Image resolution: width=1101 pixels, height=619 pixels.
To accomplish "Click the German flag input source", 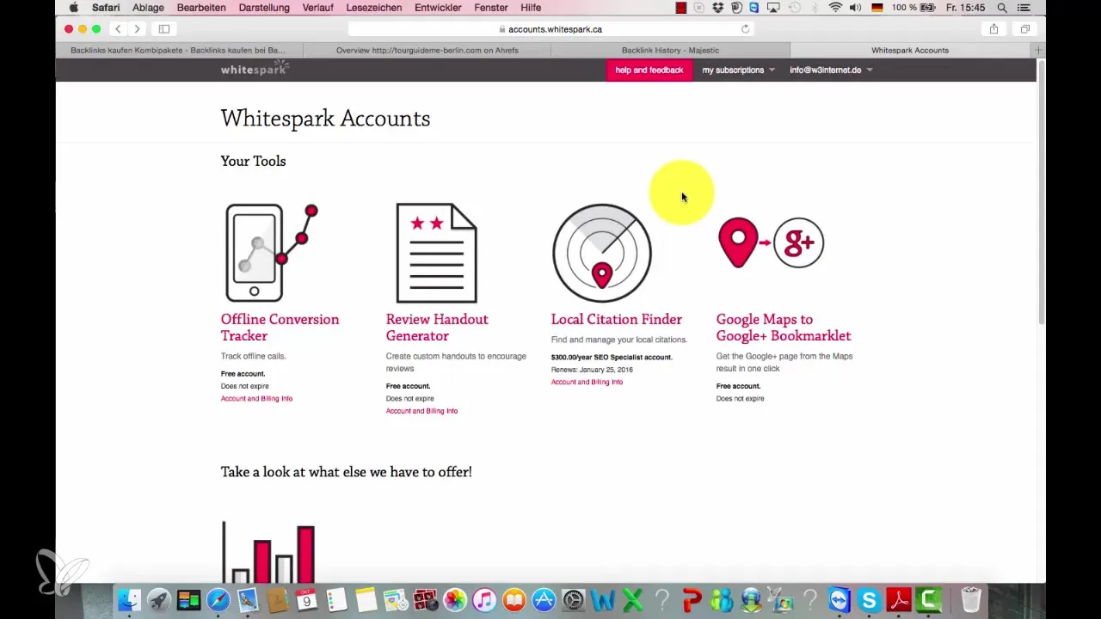I will [x=877, y=8].
